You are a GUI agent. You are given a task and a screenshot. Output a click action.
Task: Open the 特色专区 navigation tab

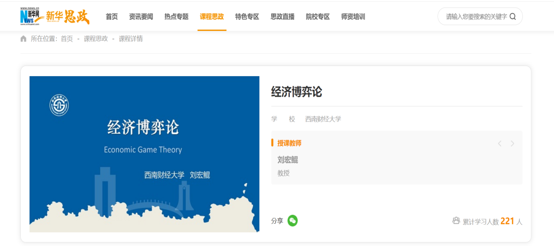[x=247, y=17]
